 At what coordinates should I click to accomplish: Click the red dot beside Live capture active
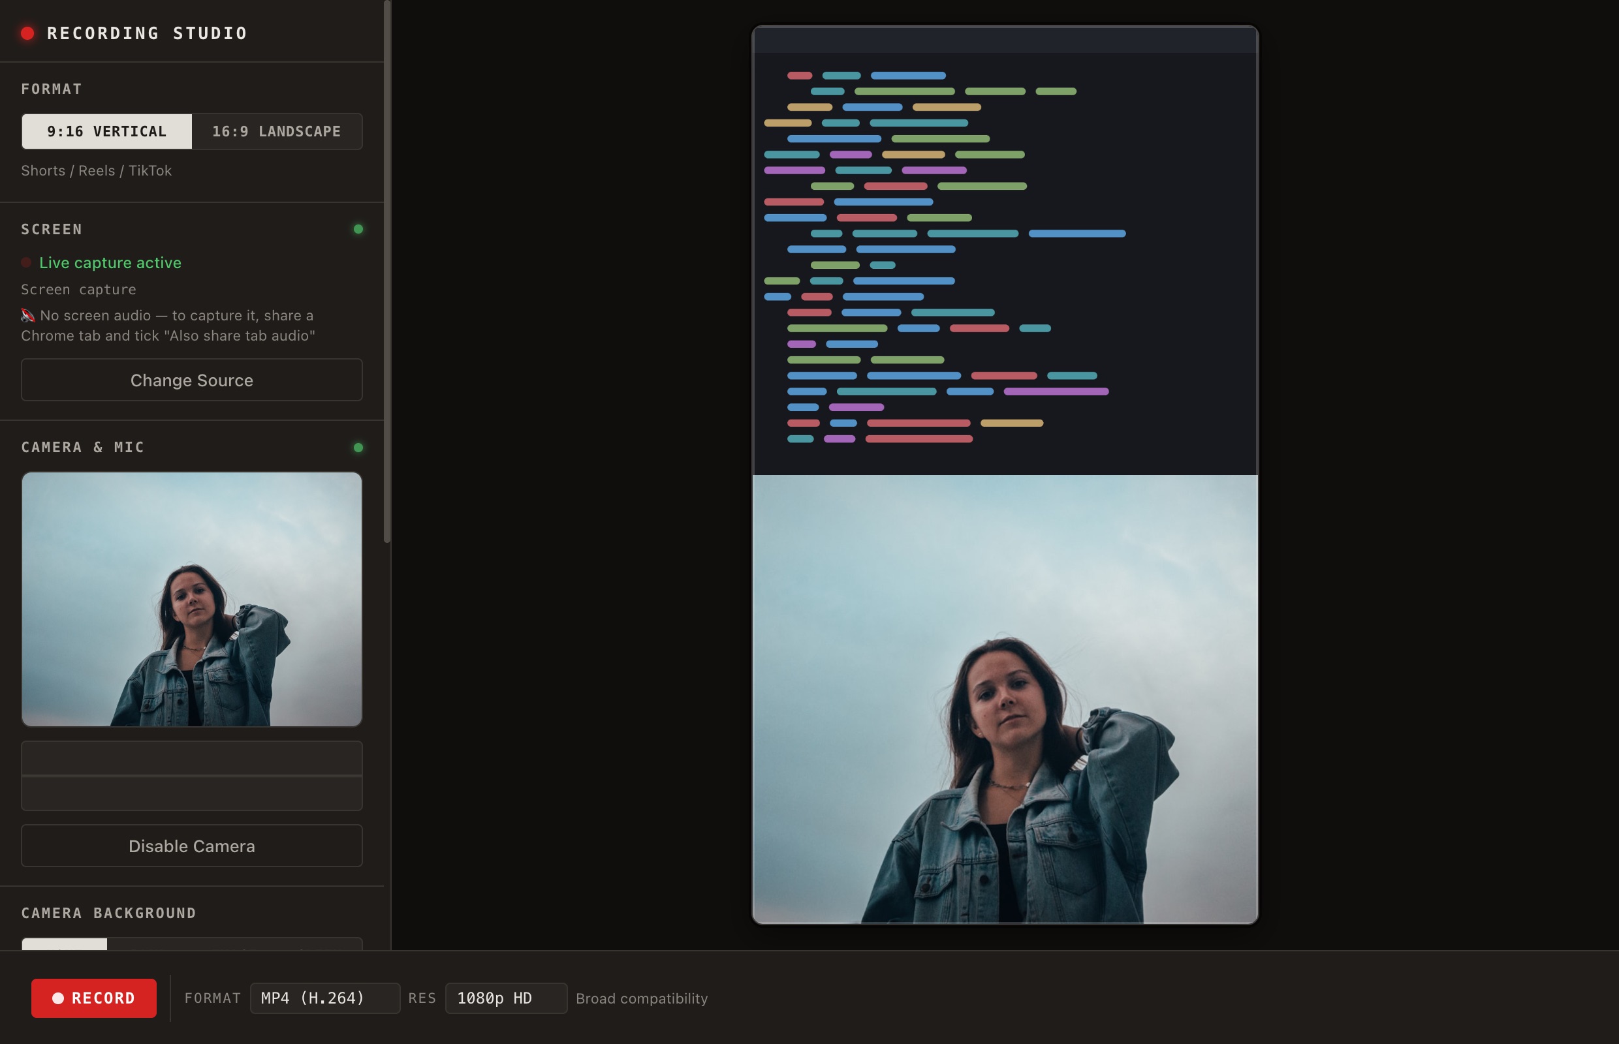[x=27, y=262]
